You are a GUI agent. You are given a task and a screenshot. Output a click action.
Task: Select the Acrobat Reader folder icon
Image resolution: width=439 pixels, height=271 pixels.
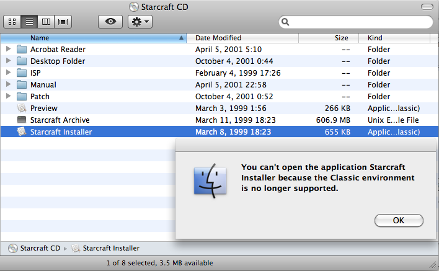pyautogui.click(x=22, y=49)
